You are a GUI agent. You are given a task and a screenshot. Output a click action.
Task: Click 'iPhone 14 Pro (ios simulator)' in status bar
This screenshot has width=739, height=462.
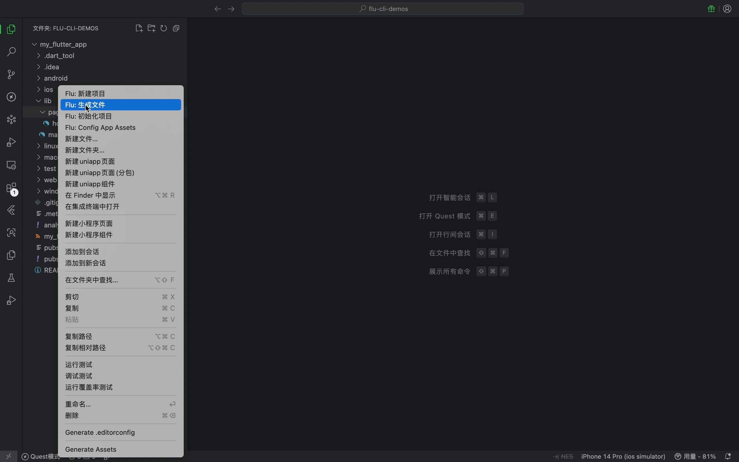pyautogui.click(x=623, y=457)
